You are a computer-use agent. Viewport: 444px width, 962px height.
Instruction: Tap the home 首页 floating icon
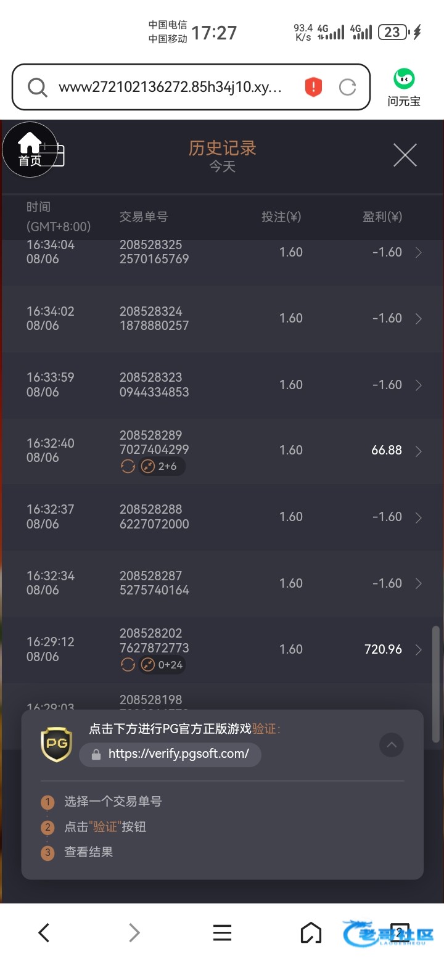point(30,150)
